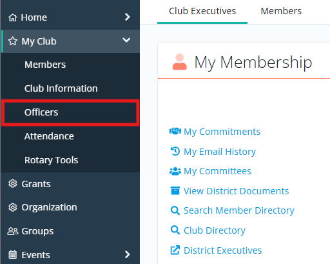Open Rotary Tools in the sidebar

(x=70, y=160)
